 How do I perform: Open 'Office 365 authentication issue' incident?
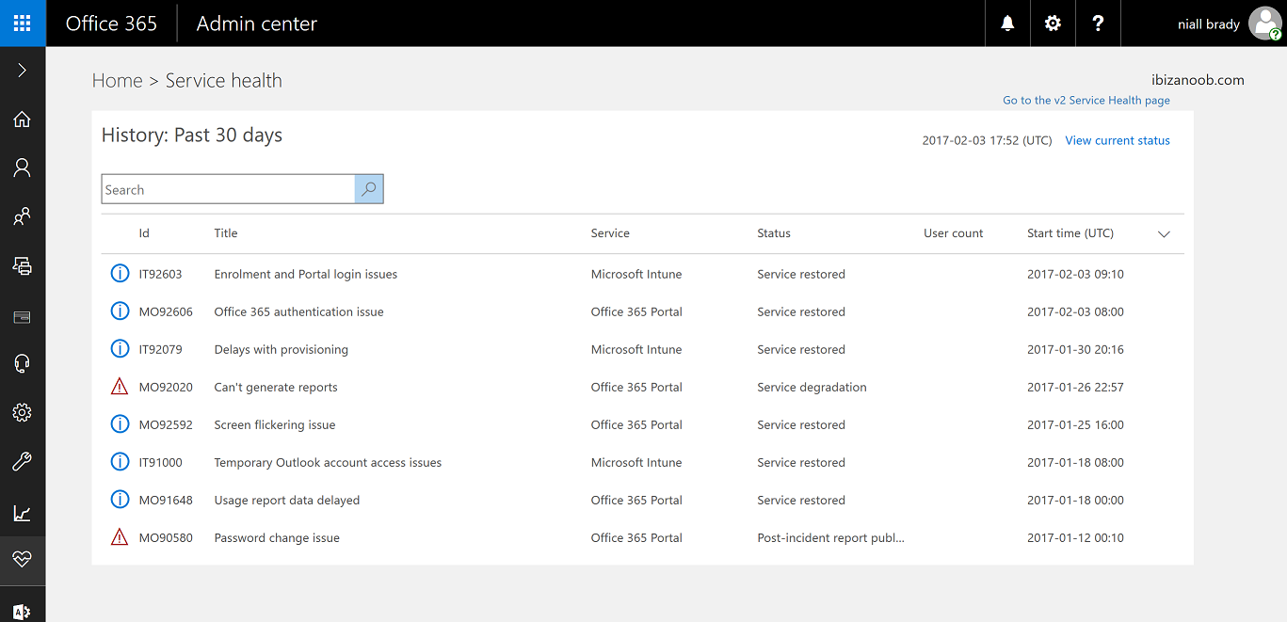click(x=299, y=311)
